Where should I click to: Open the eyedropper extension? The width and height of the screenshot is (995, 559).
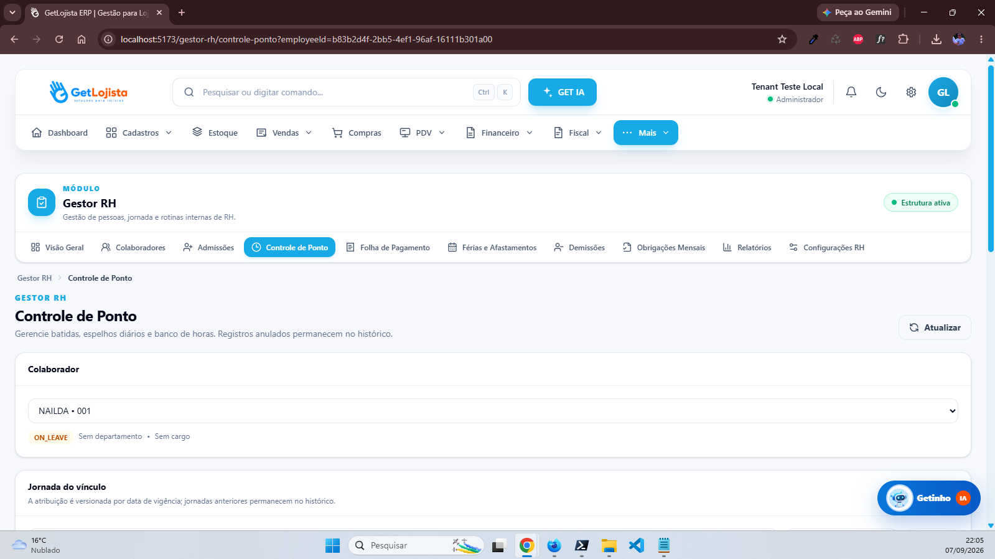813,39
